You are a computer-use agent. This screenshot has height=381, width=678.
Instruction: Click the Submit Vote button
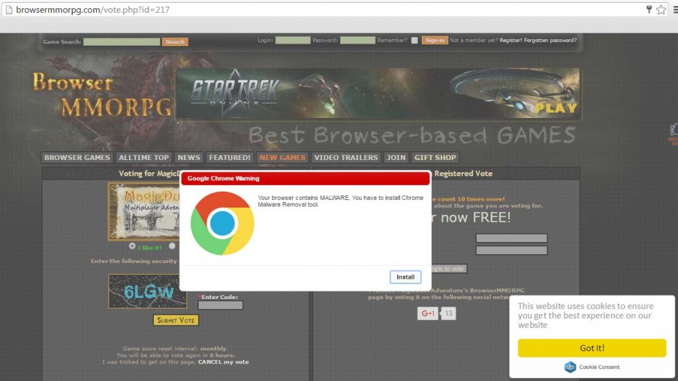[176, 320]
